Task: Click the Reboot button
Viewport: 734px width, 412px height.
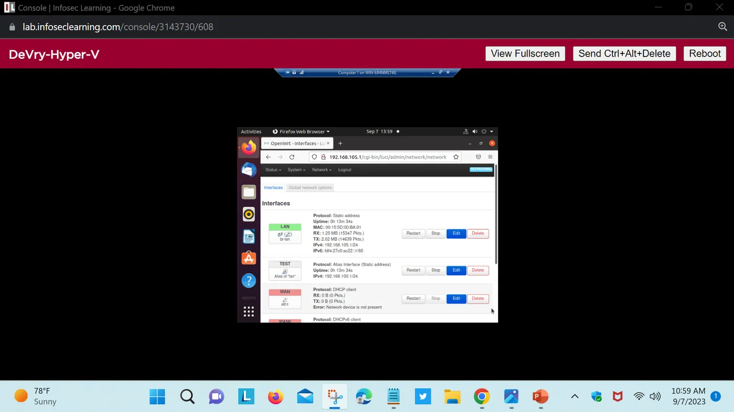Action: coord(705,53)
